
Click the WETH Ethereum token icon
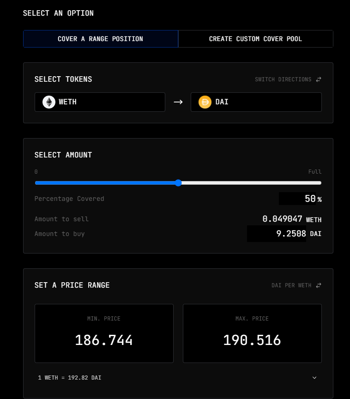click(49, 102)
